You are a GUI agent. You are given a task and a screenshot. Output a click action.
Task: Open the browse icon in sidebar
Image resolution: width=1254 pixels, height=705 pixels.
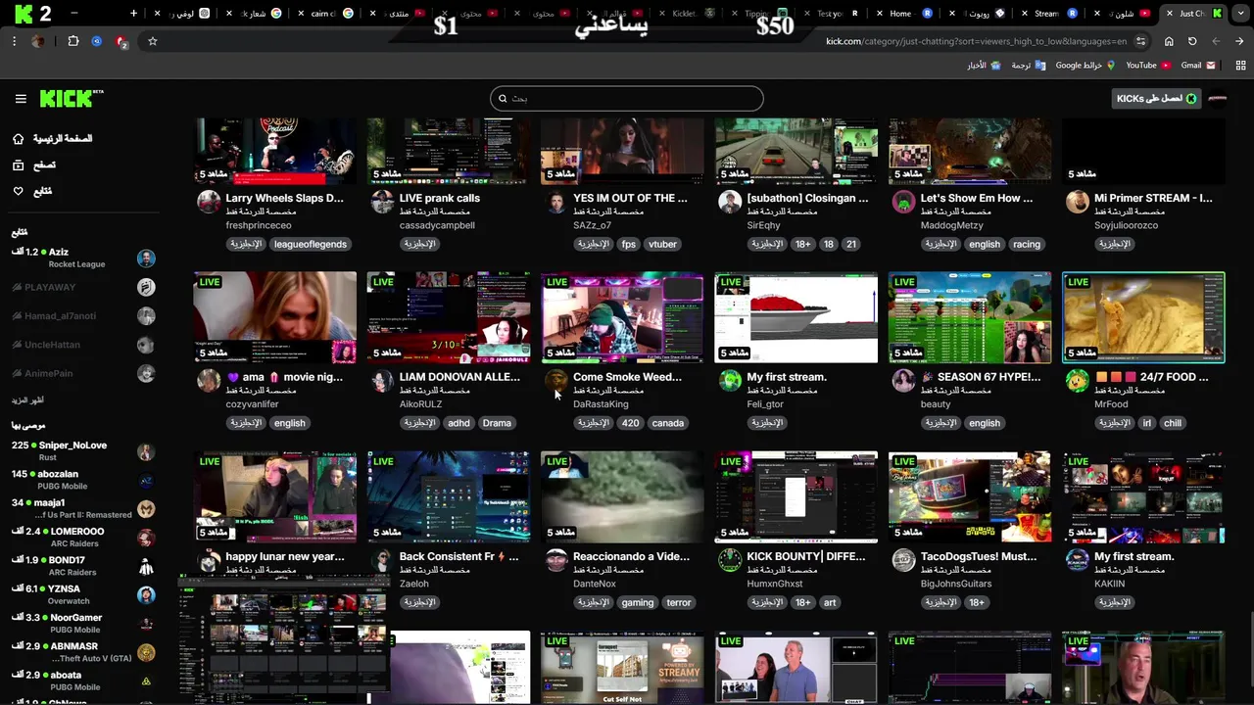coord(19,165)
